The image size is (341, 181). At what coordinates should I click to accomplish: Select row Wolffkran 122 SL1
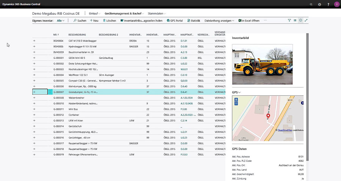(x=129, y=75)
